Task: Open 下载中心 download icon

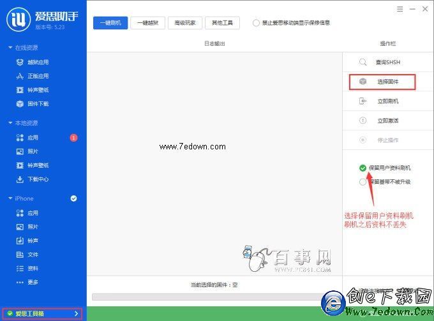Action: pos(20,179)
